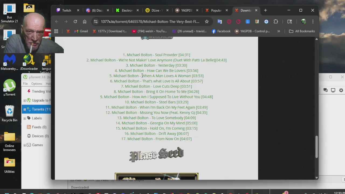The height and width of the screenshot is (194, 345).
Task: Open uTorrent File menu
Action: (25, 84)
